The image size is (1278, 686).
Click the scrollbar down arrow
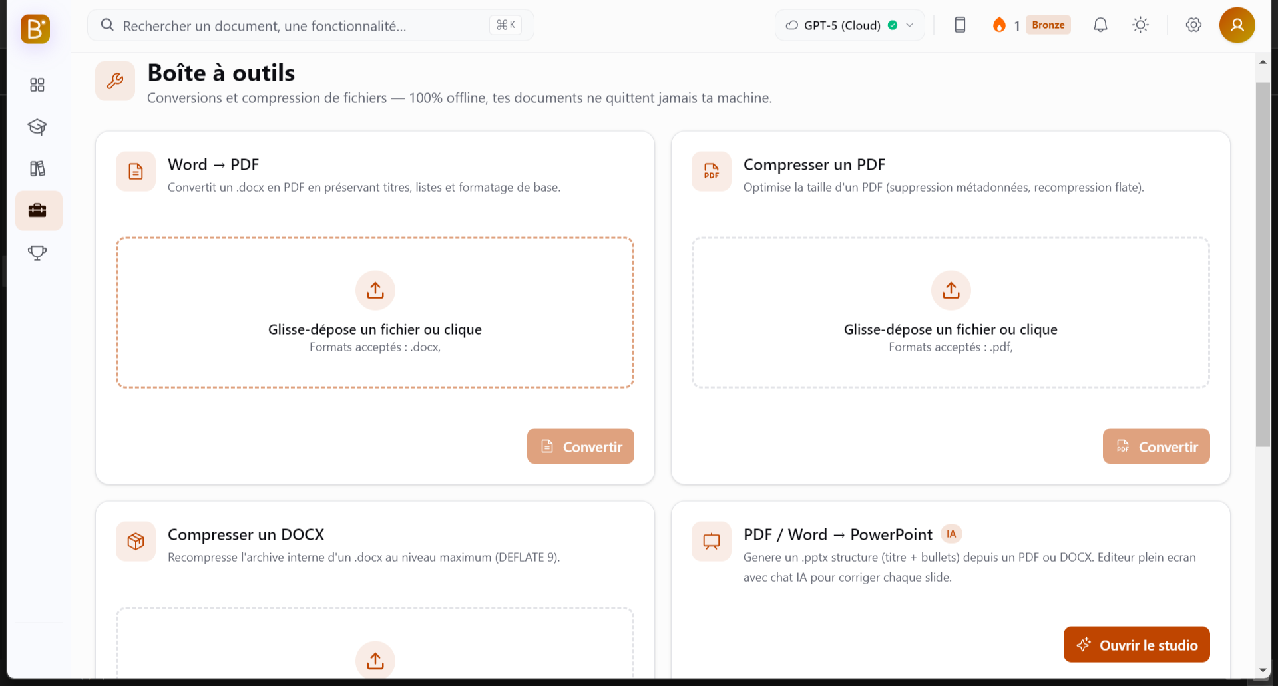coord(1263,670)
